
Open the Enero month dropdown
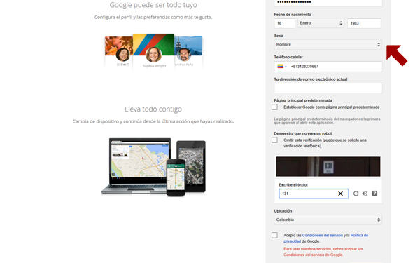pyautogui.click(x=321, y=23)
